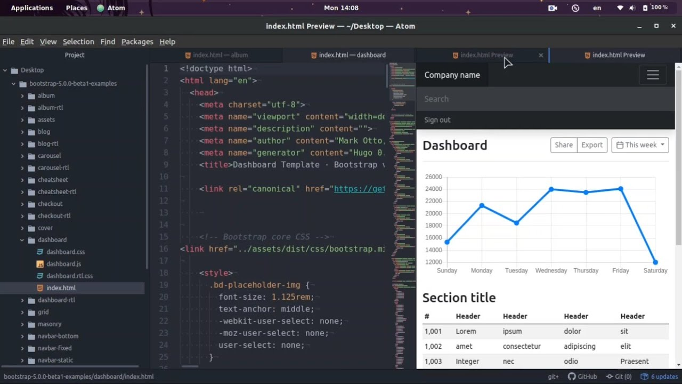The image size is (682, 384).
Task: Click the screen recorder camera icon in the top bar
Action: click(553, 8)
